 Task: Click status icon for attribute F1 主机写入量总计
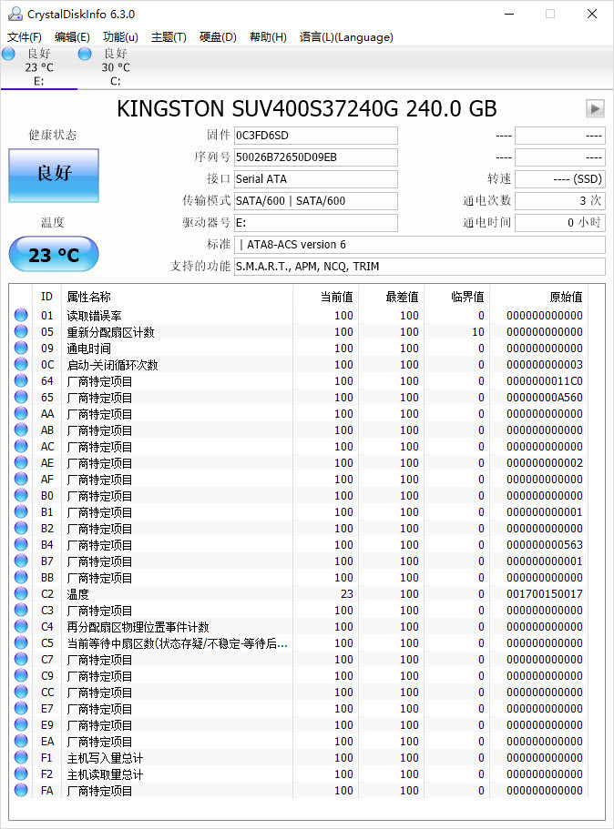pos(21,758)
